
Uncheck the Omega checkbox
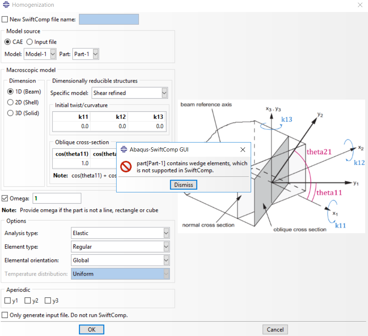5,198
